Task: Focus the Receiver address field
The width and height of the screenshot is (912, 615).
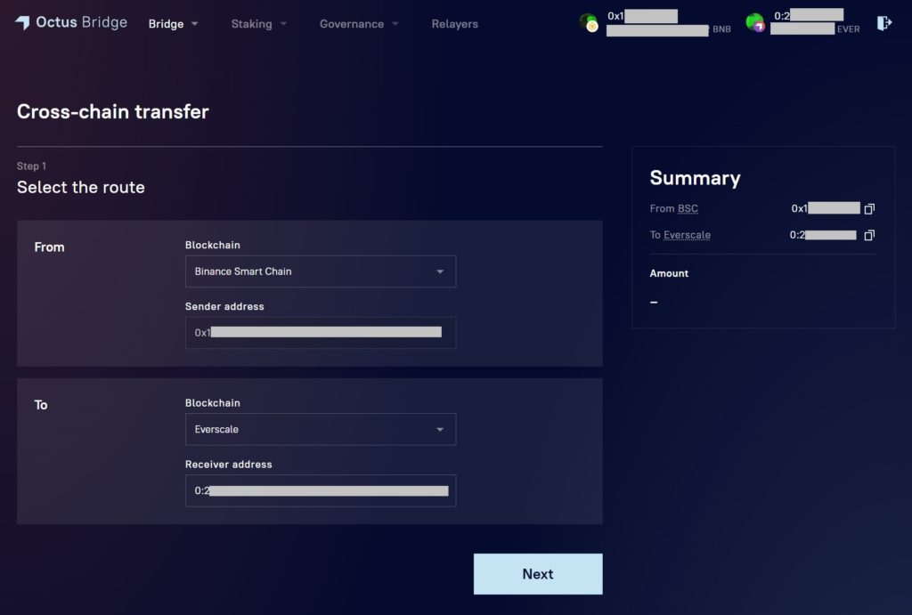Action: pos(320,490)
